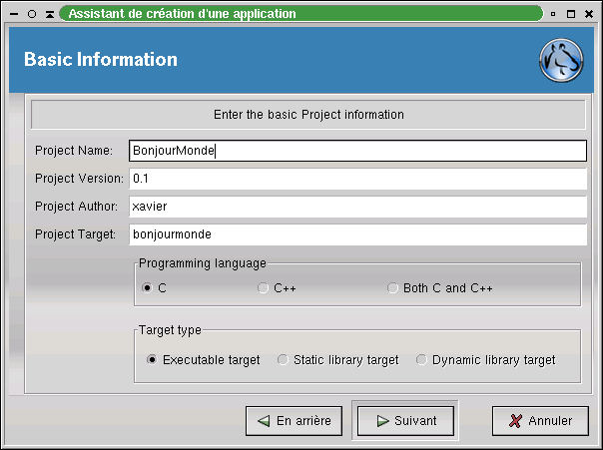The height and width of the screenshot is (450, 603).
Task: Click the shade icon left of the title
Action: point(49,14)
